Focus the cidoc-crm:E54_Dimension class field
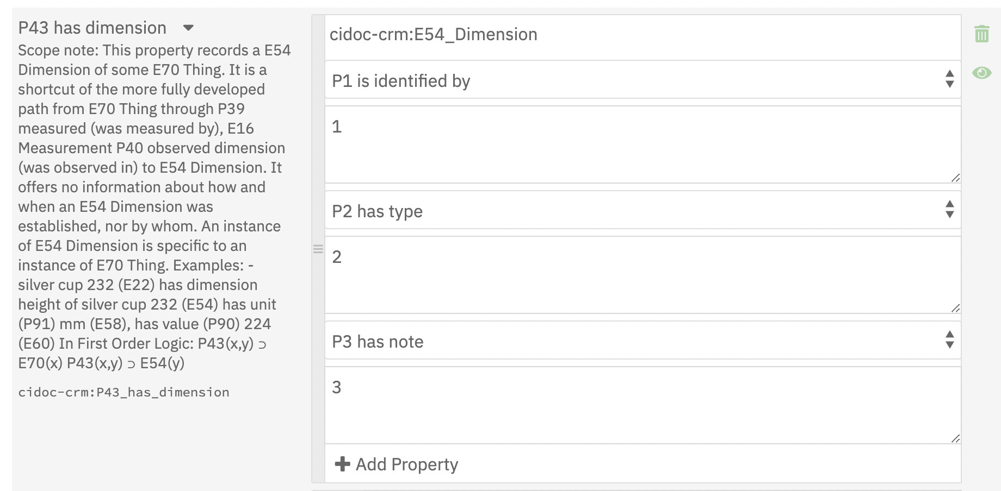The image size is (1001, 491). pos(642,35)
